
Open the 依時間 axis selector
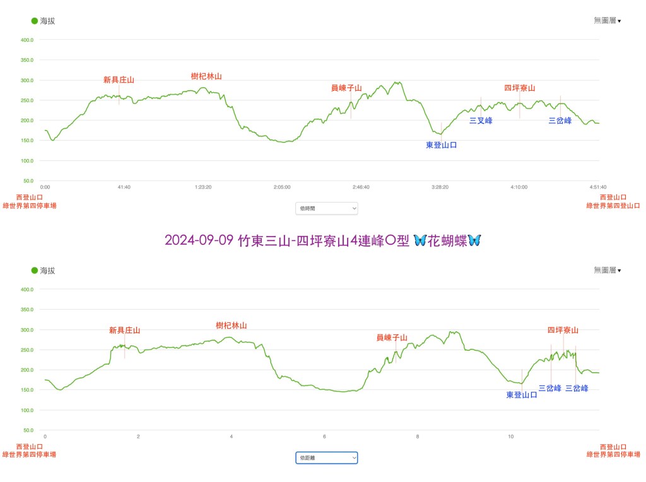tap(326, 208)
